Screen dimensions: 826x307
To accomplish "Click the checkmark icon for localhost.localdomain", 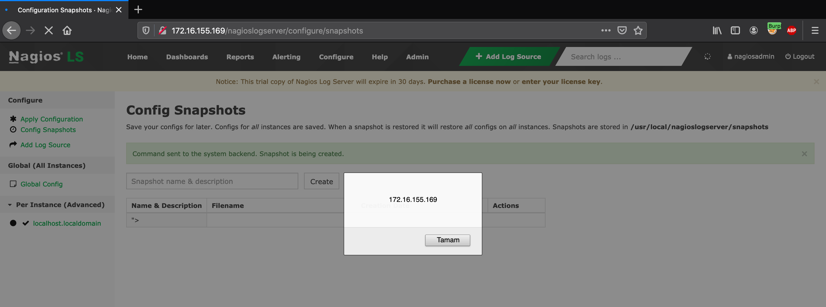I will pyautogui.click(x=26, y=223).
